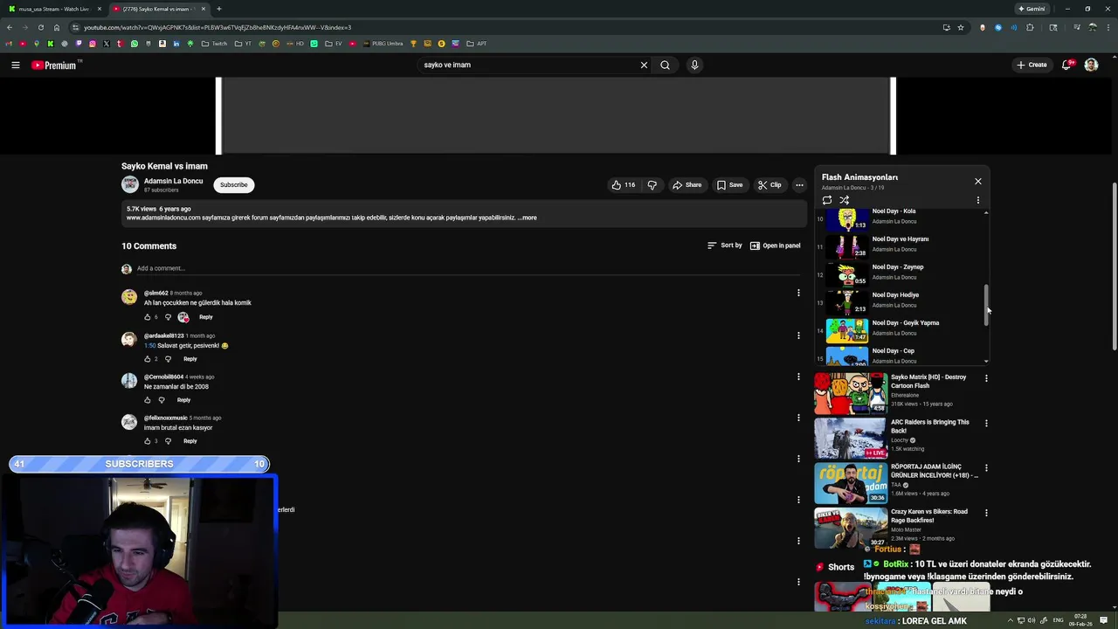The width and height of the screenshot is (1118, 629).
Task: Close the Flash Animasyonları playlist panel
Action: tap(978, 181)
